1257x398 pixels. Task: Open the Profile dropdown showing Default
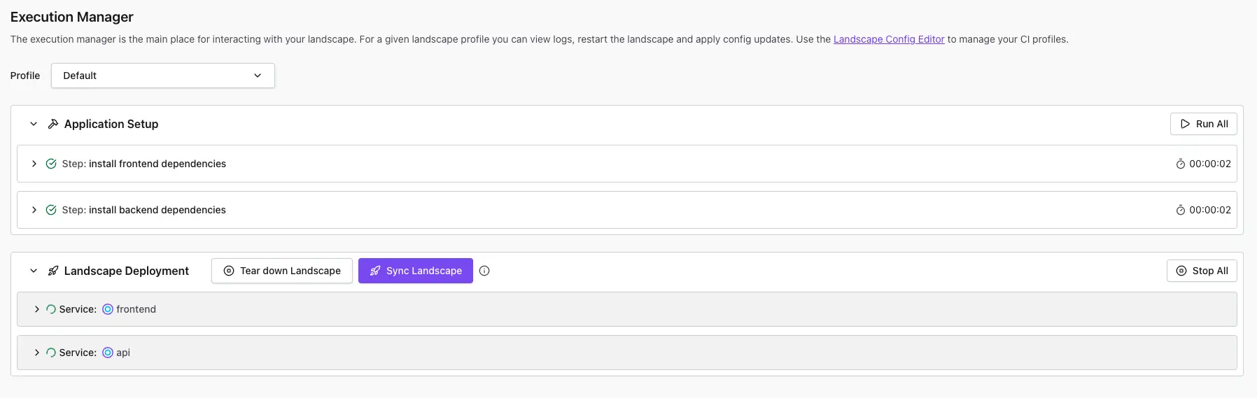(162, 76)
